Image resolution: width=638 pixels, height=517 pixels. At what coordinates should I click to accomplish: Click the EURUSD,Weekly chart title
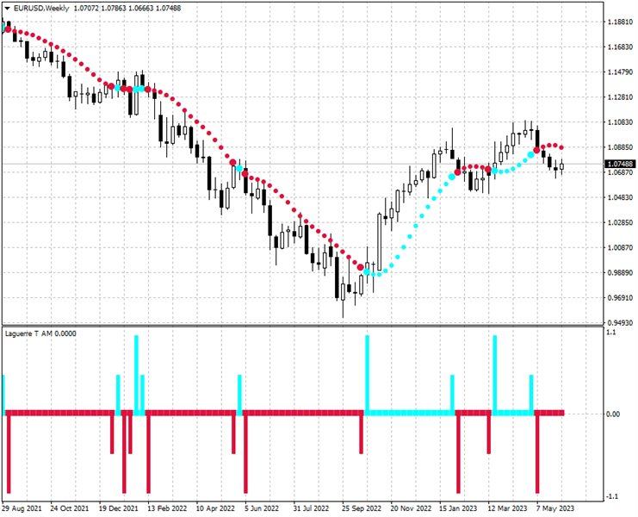click(x=41, y=8)
